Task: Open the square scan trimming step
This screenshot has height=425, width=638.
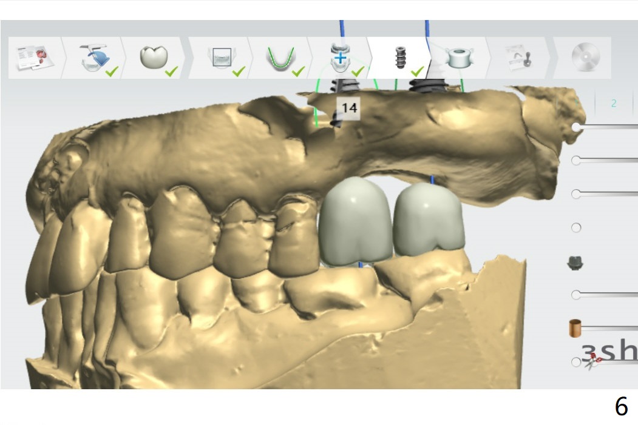Action: click(220, 58)
